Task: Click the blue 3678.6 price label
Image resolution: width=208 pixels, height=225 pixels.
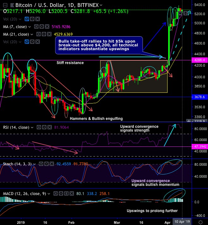Action: (199, 97)
